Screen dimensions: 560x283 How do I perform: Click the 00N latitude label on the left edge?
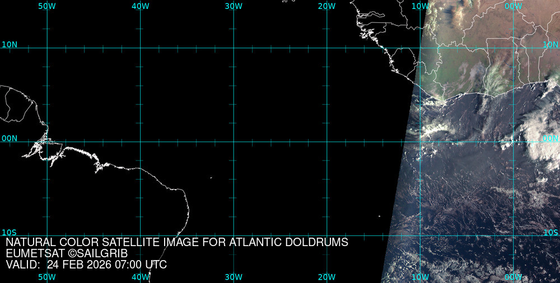point(10,138)
